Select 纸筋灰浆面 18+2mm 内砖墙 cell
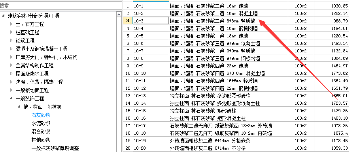Viewport: 359px width, 152px height. 229,133
